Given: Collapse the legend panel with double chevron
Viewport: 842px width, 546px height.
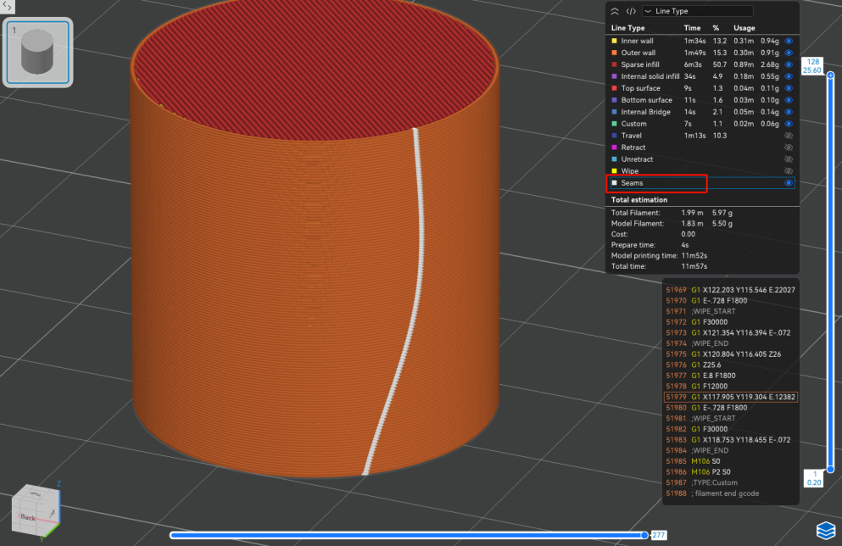Looking at the screenshot, I should pos(615,11).
